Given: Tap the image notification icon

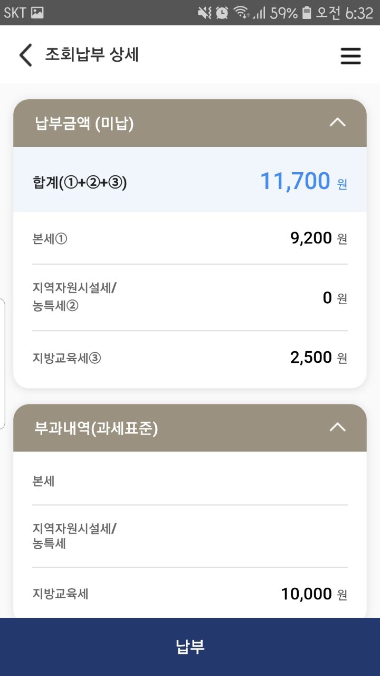Looking at the screenshot, I should 37,13.
